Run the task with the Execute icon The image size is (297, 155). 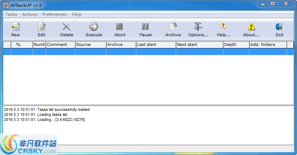click(94, 29)
